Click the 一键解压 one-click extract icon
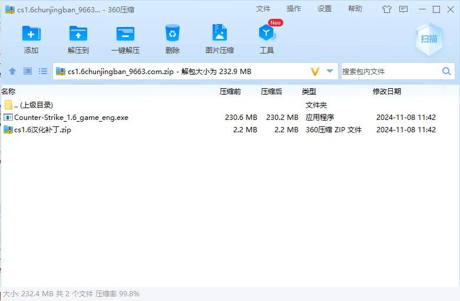The image size is (460, 301). tap(125, 34)
